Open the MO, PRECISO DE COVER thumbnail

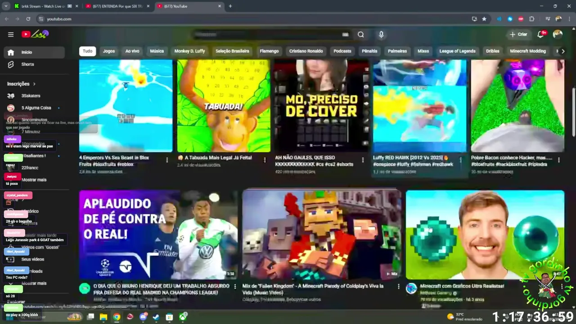[x=322, y=106]
